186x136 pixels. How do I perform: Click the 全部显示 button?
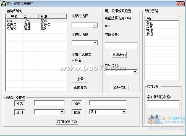pos(80,88)
